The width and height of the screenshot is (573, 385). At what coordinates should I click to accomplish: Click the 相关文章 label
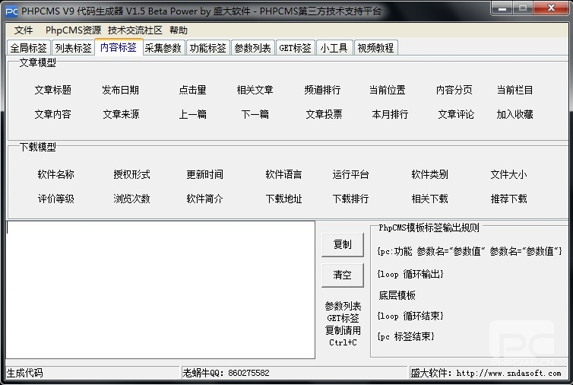coord(255,90)
